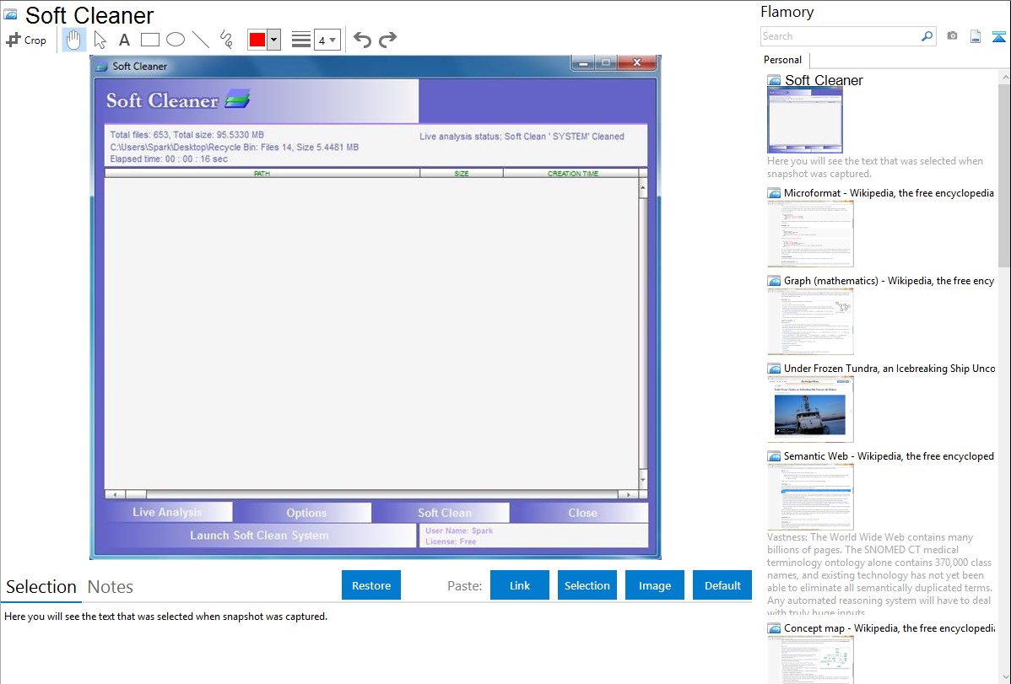Click the file list scroll-up arrow

point(643,187)
